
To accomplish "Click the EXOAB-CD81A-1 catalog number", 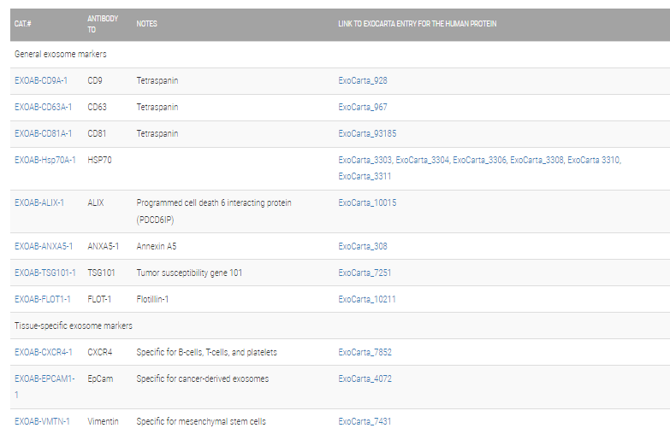I will tap(43, 134).
